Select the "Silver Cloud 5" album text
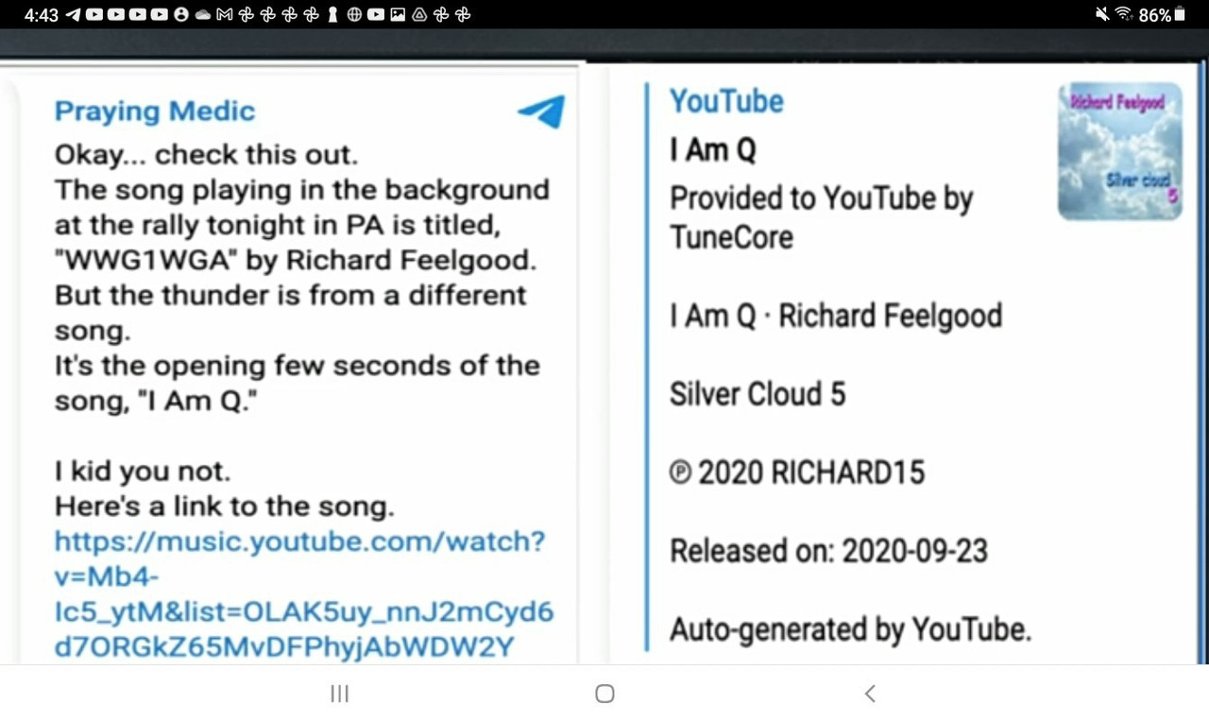The image size is (1209, 722). (x=758, y=394)
